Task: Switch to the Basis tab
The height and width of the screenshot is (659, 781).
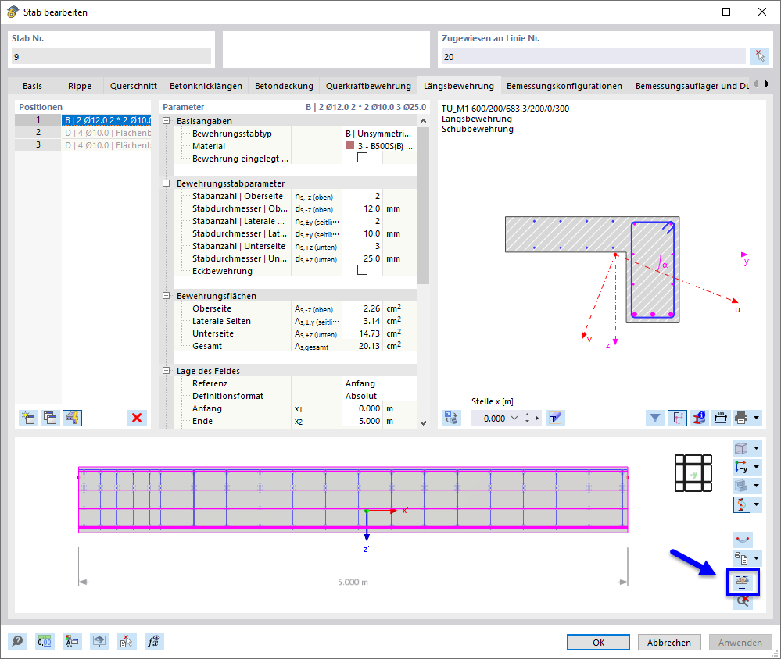Action: [x=32, y=86]
